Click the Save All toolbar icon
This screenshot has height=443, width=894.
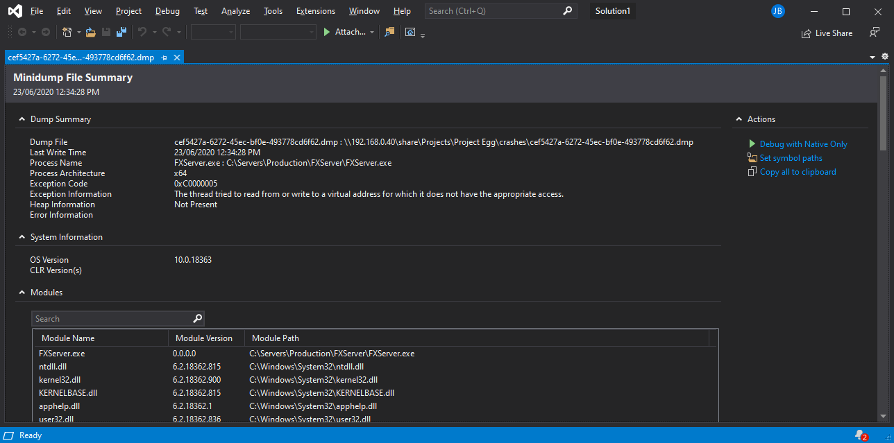click(x=121, y=32)
